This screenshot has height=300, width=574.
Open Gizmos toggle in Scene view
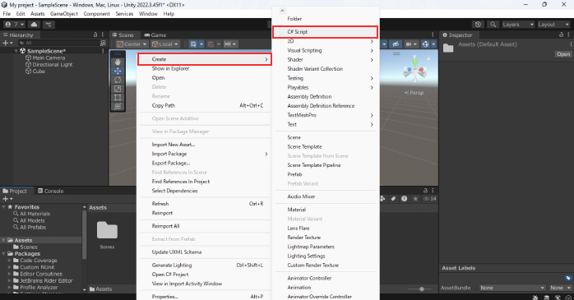[425, 44]
